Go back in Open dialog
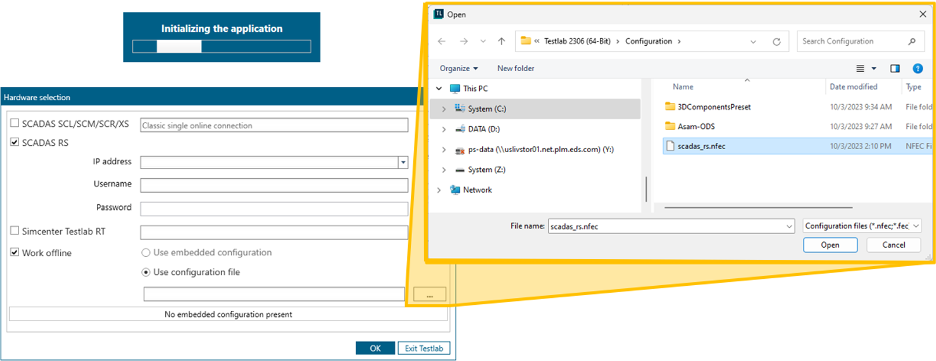936x361 pixels. pyautogui.click(x=442, y=41)
